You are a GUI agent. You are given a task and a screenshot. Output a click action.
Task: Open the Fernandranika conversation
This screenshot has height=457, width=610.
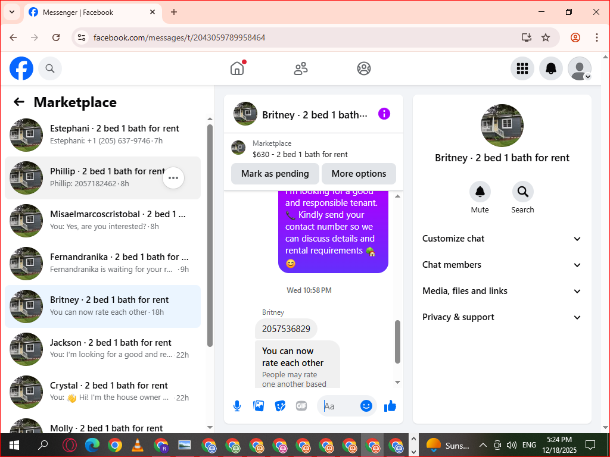pos(102,264)
